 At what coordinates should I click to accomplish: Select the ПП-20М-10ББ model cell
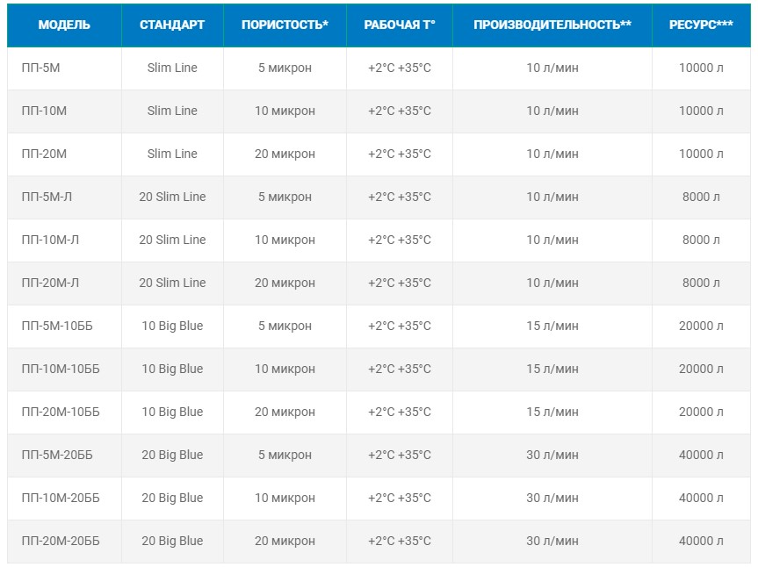61,413
